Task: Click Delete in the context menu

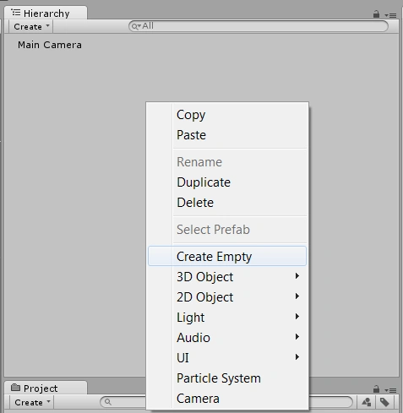Action: [227, 203]
